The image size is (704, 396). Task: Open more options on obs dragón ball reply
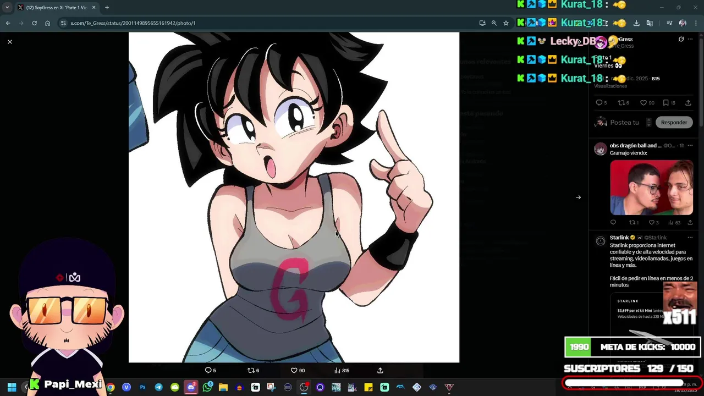pyautogui.click(x=690, y=146)
